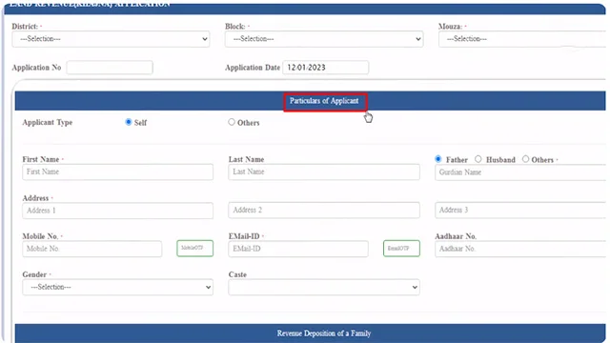Click the Application Date field
Viewport: 610px width, 343px height.
tap(326, 68)
